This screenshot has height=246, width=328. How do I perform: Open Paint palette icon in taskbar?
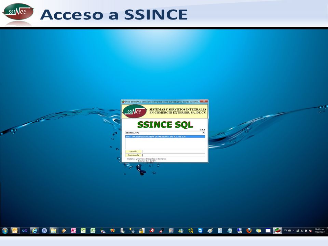(210, 231)
